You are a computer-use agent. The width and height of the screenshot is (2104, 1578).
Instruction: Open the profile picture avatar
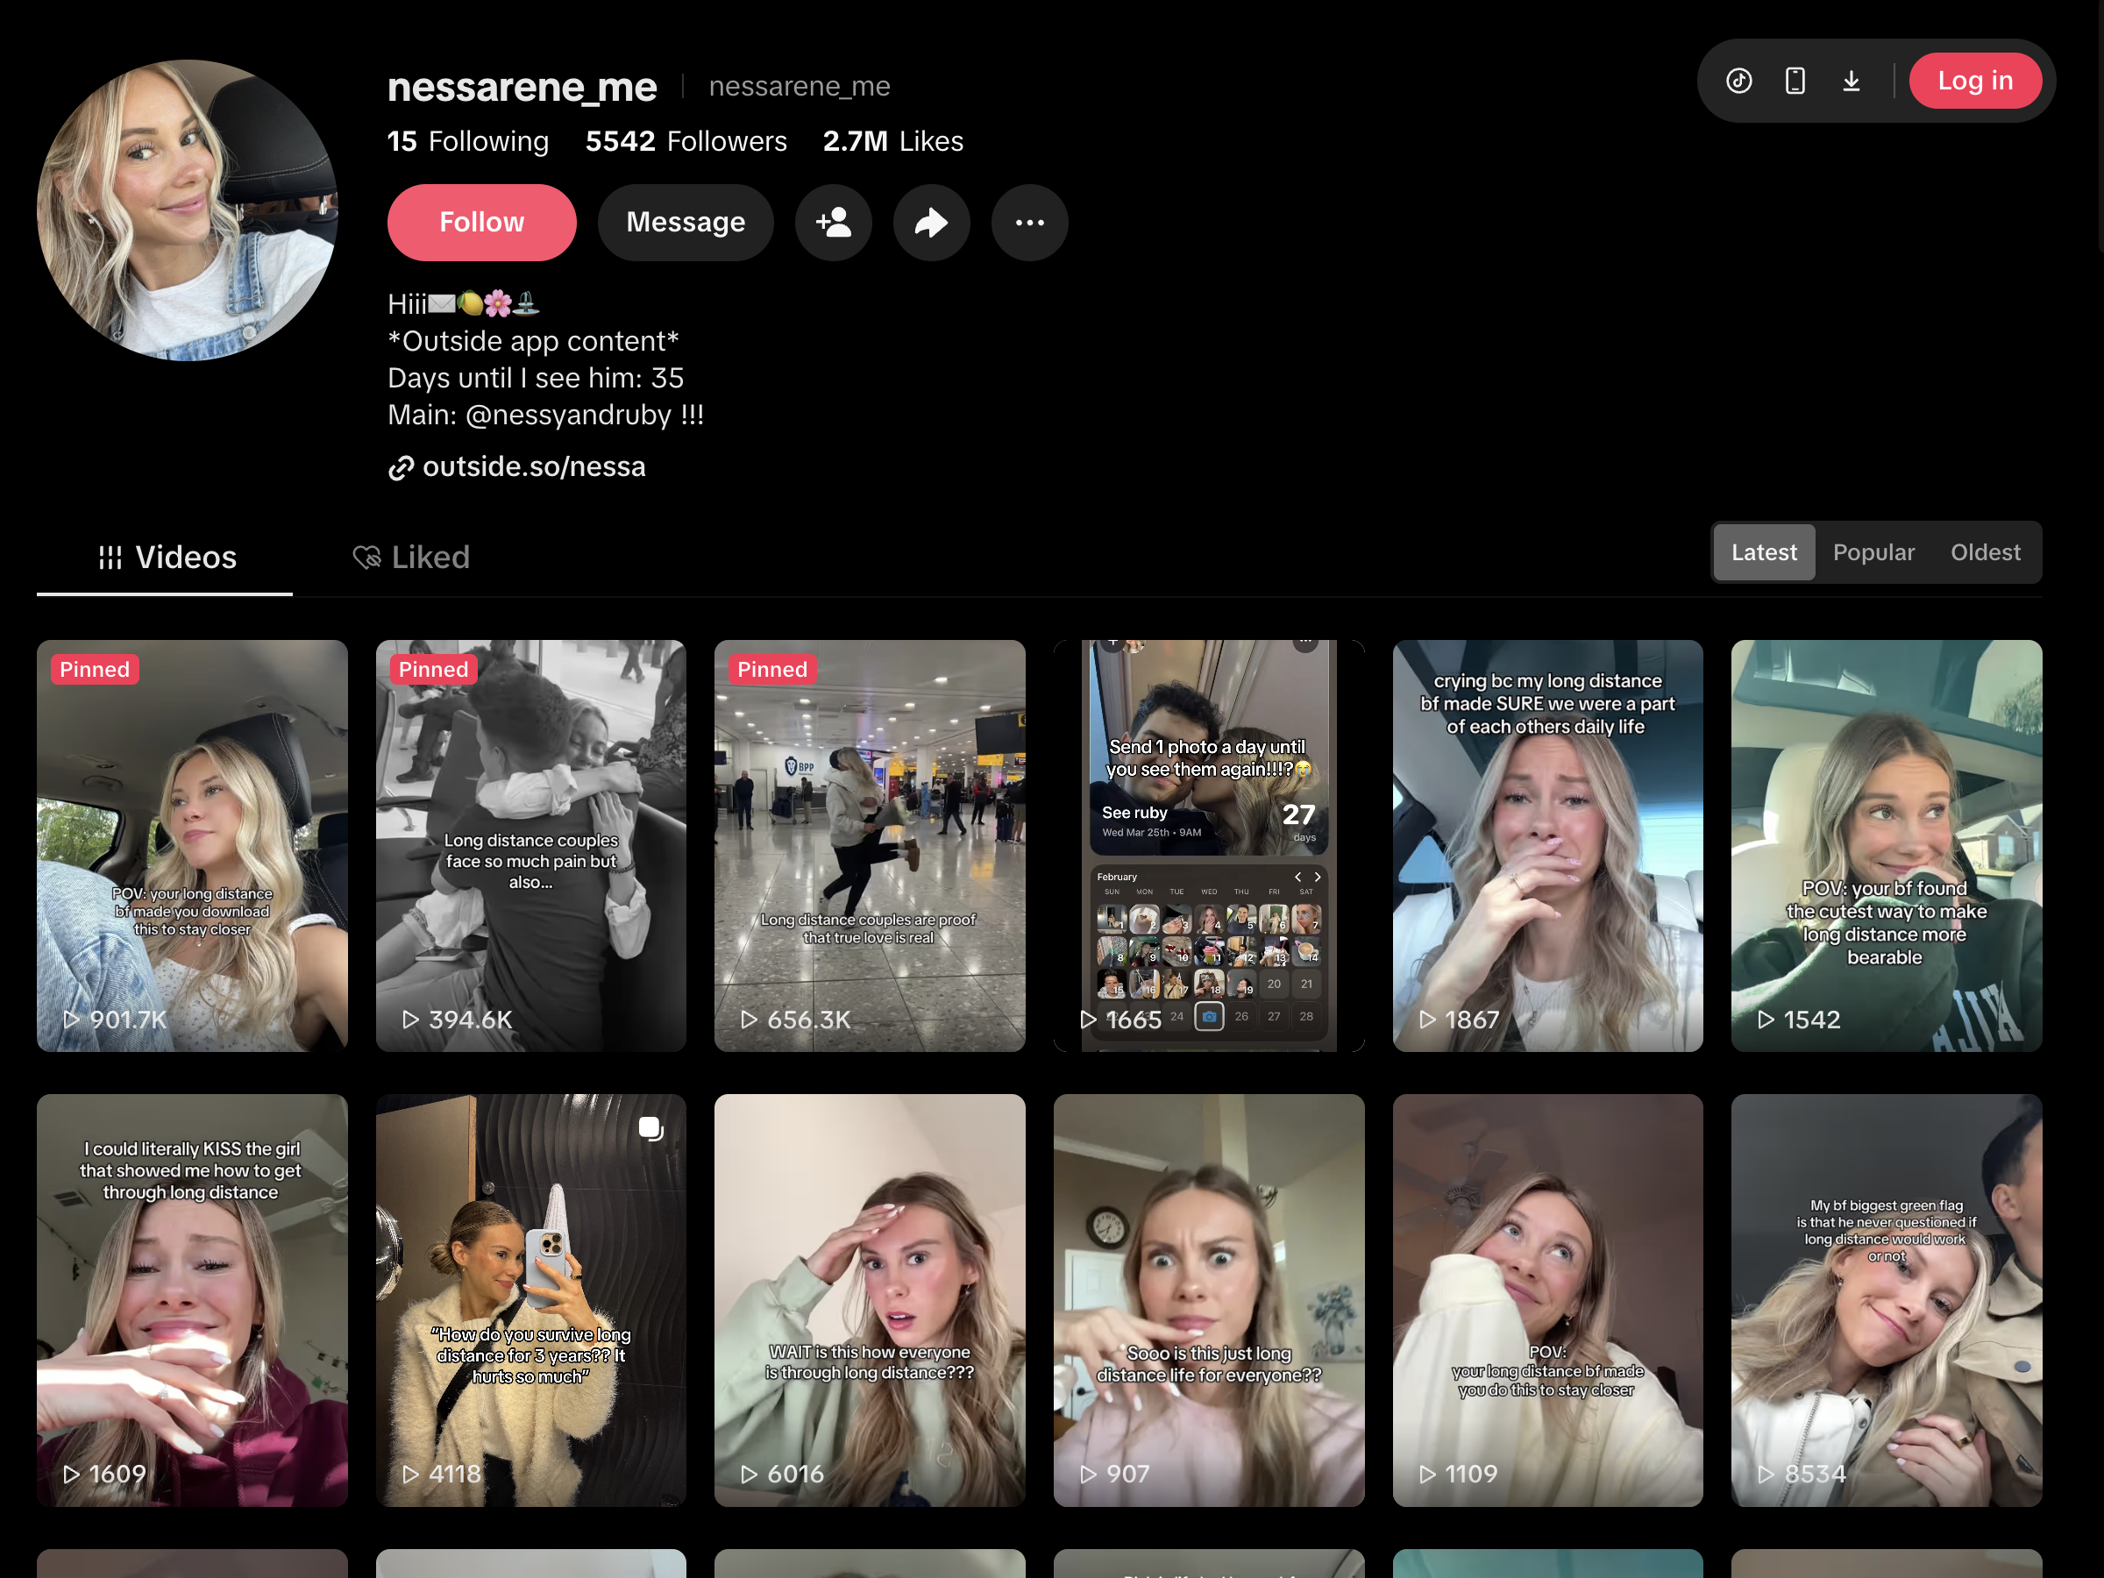[x=188, y=210]
